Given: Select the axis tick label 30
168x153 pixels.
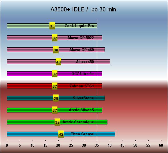Looking at the screenshot, I should pos(84,145).
